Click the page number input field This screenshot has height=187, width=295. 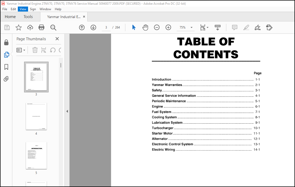pos(106,27)
